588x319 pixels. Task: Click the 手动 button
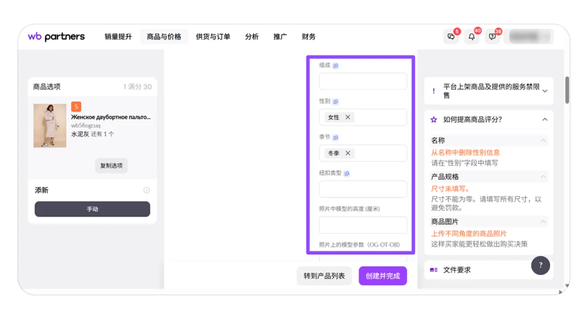tap(92, 209)
